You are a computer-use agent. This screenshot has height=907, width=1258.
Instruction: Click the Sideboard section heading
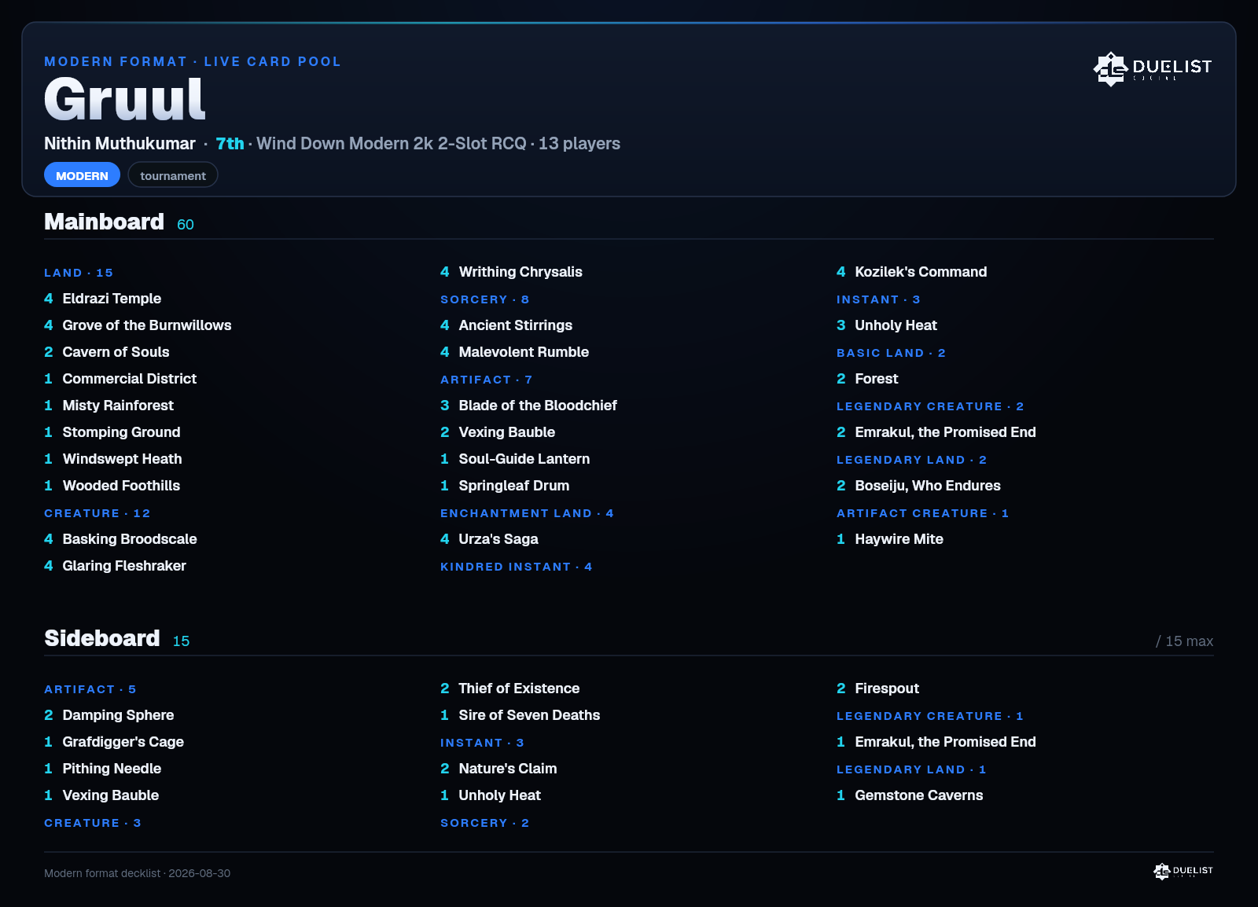click(x=102, y=638)
